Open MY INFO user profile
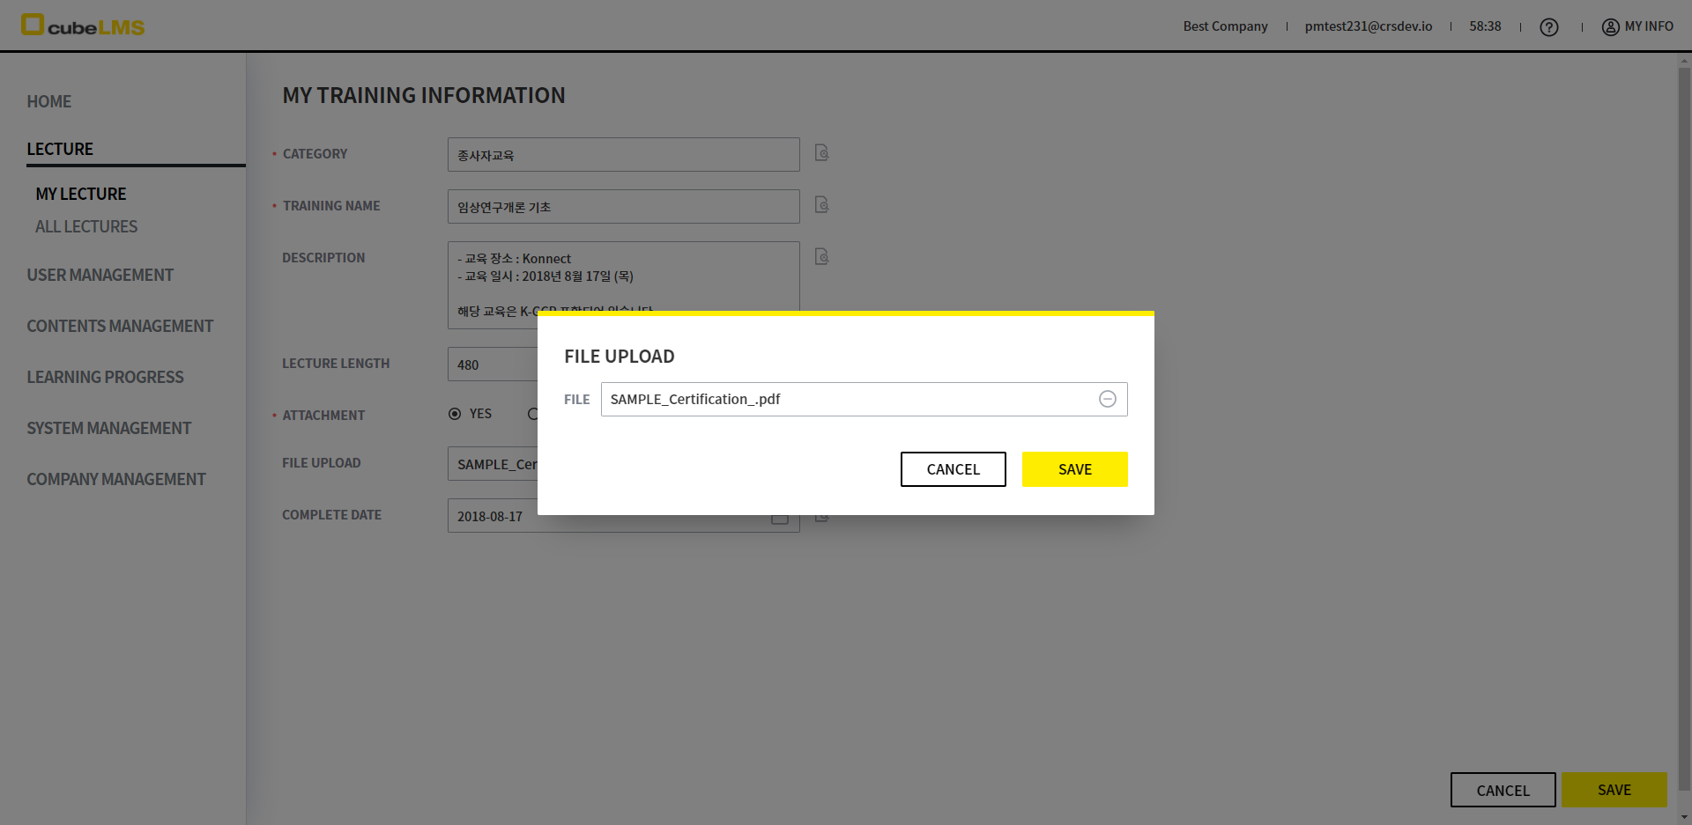This screenshot has height=825, width=1692. (x=1637, y=26)
